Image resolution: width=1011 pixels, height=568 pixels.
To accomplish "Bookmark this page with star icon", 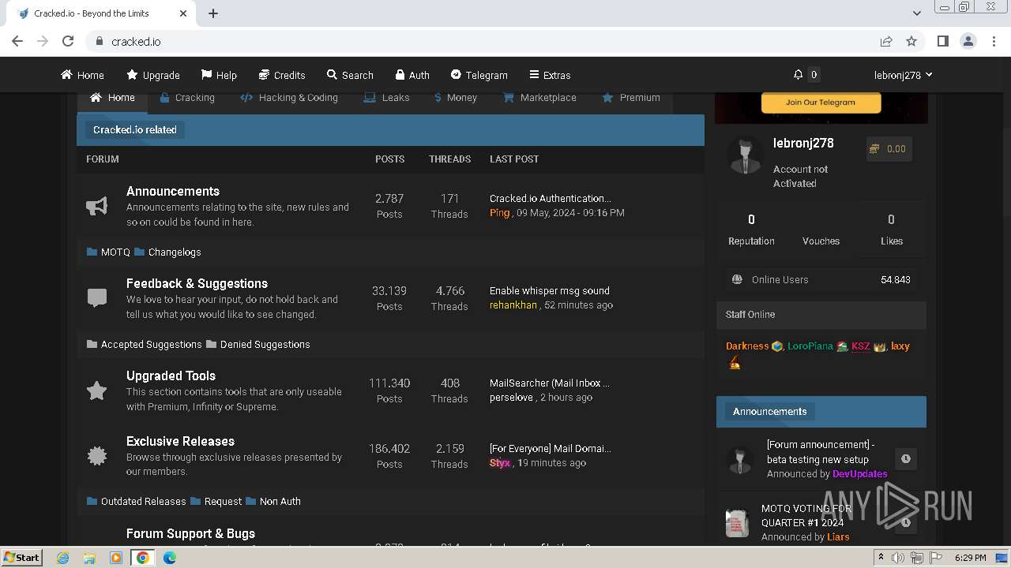I will click(911, 41).
